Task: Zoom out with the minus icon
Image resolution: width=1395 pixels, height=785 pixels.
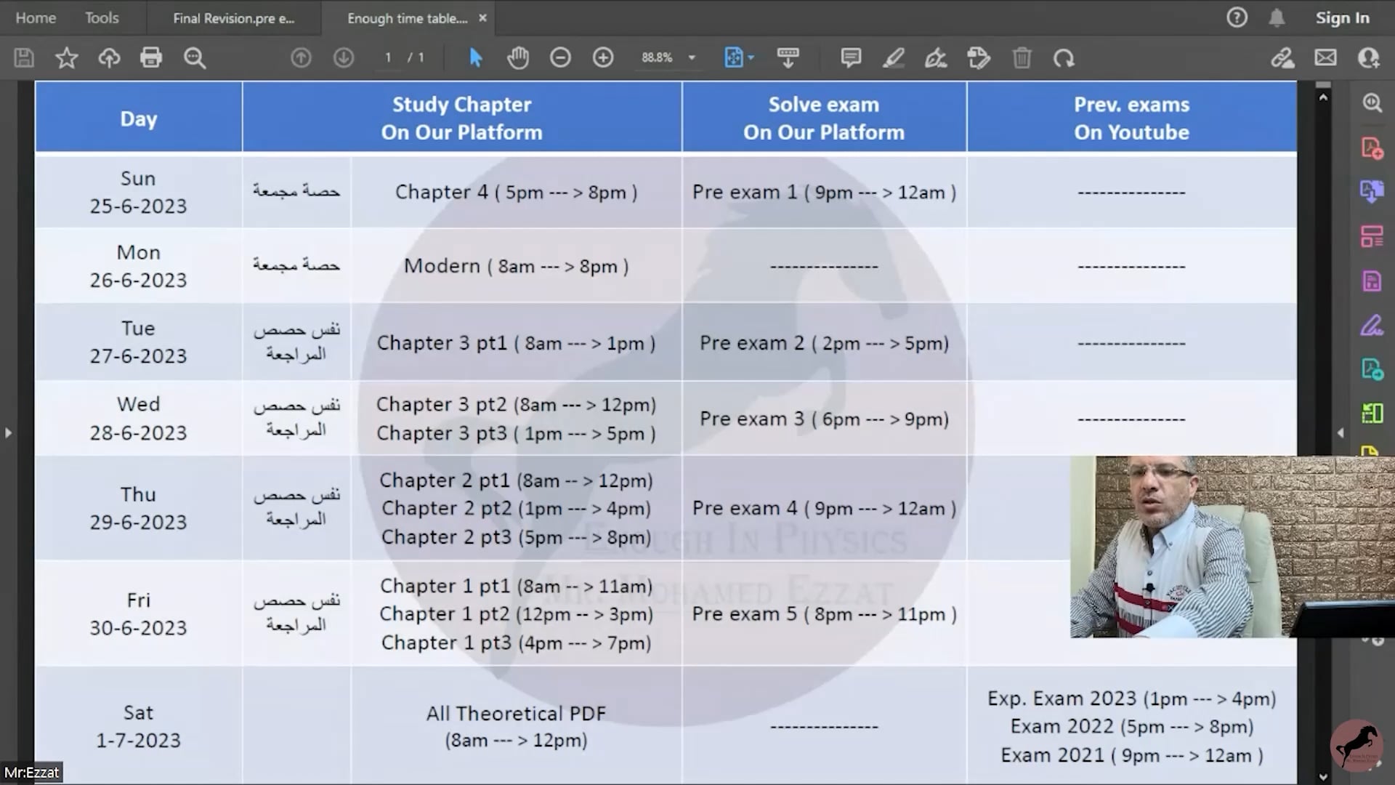Action: (x=560, y=57)
